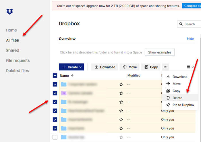Uncheck the sixth folder row checkbox
The image size is (201, 142).
55,128
